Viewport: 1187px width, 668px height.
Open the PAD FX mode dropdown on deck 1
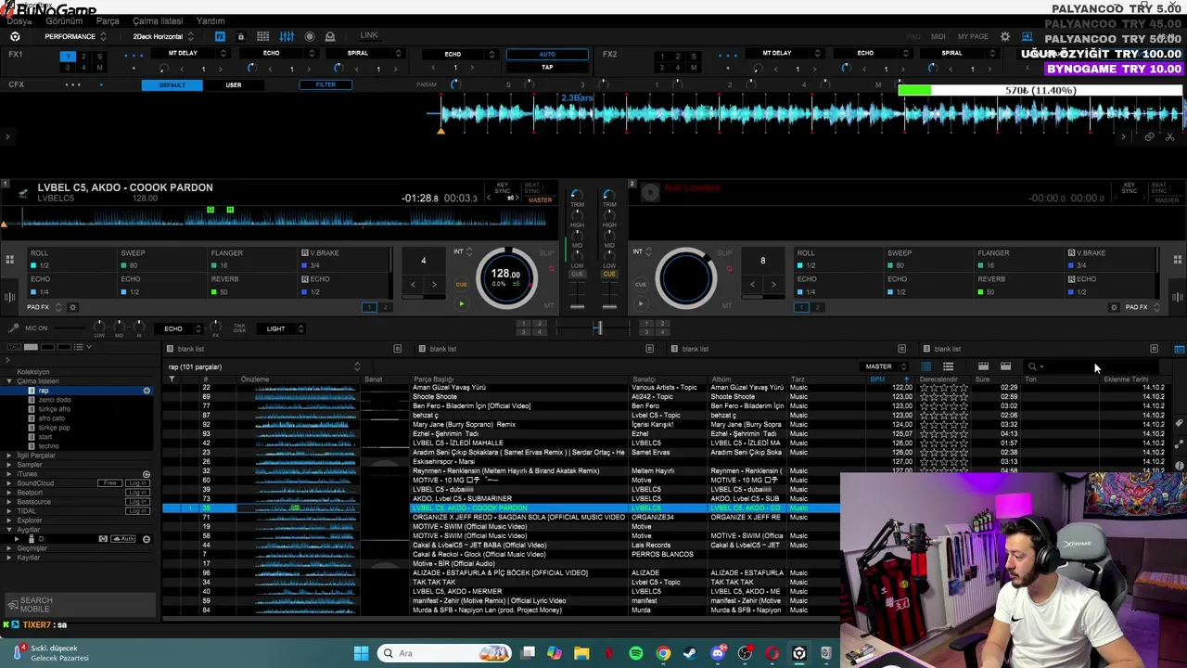tap(45, 307)
